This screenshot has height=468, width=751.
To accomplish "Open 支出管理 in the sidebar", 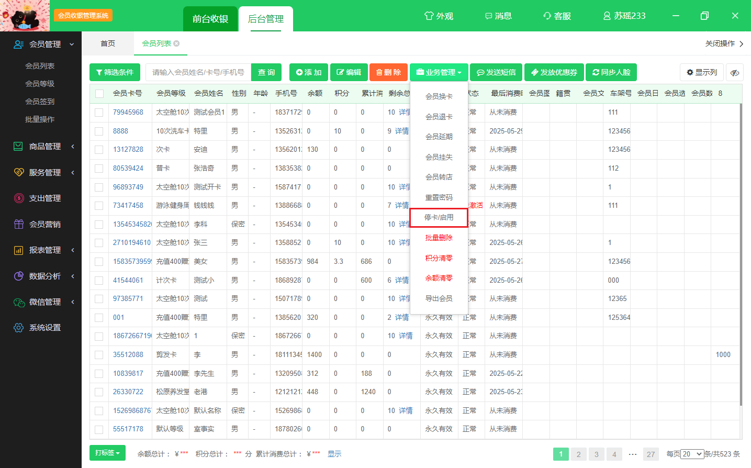I will tap(44, 198).
